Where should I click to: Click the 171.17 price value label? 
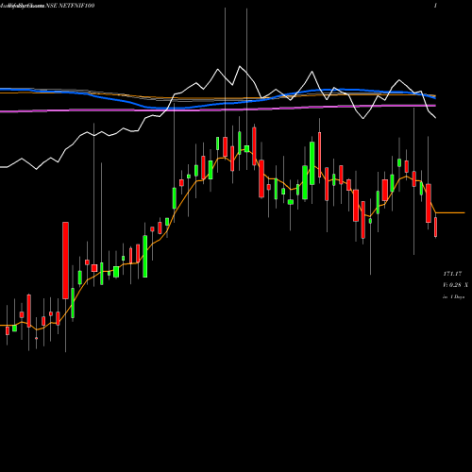[x=452, y=274]
